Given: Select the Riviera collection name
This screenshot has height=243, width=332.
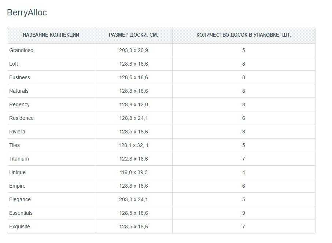Looking at the screenshot, I should [x=17, y=132].
